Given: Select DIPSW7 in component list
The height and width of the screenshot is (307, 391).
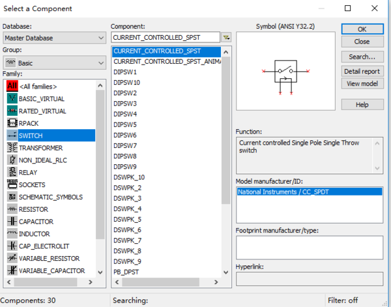Looking at the screenshot, I should click(167, 145).
